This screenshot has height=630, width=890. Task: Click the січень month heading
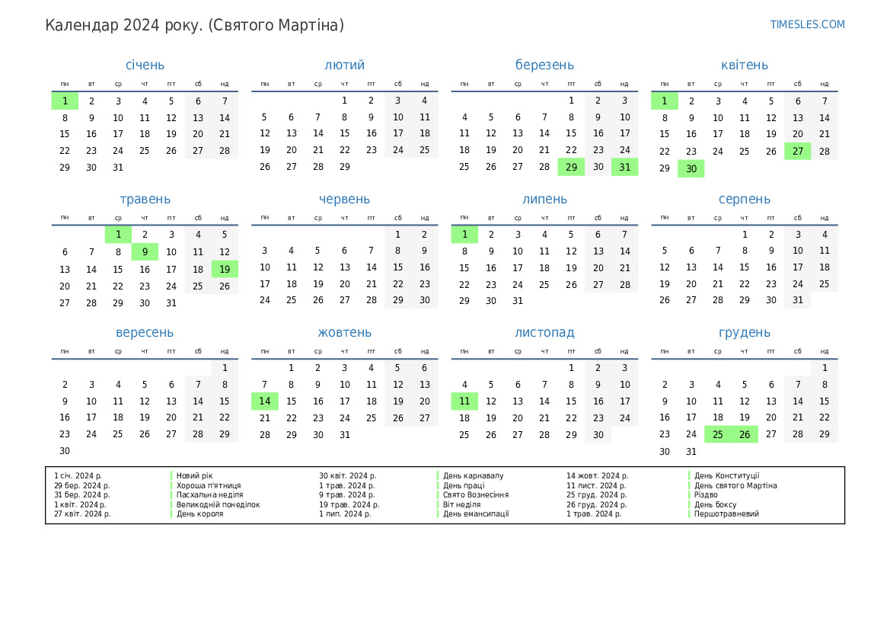145,66
